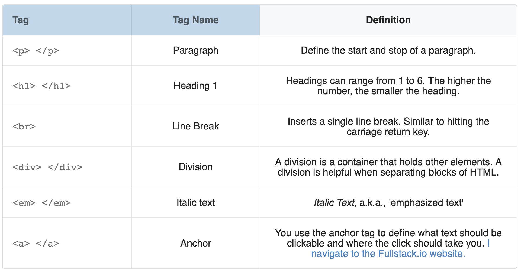Click the italic 'Italic Text' definition
521x272 pixels.
click(334, 203)
